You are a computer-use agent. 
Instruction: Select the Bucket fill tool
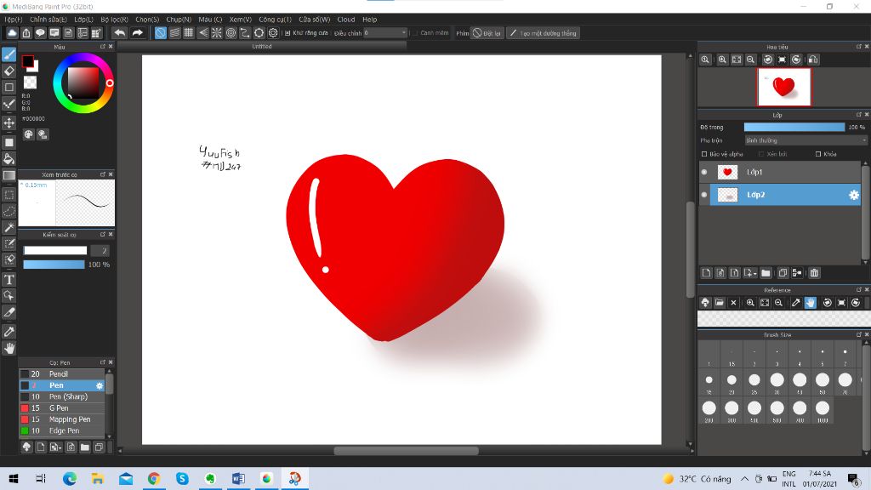pos(9,159)
